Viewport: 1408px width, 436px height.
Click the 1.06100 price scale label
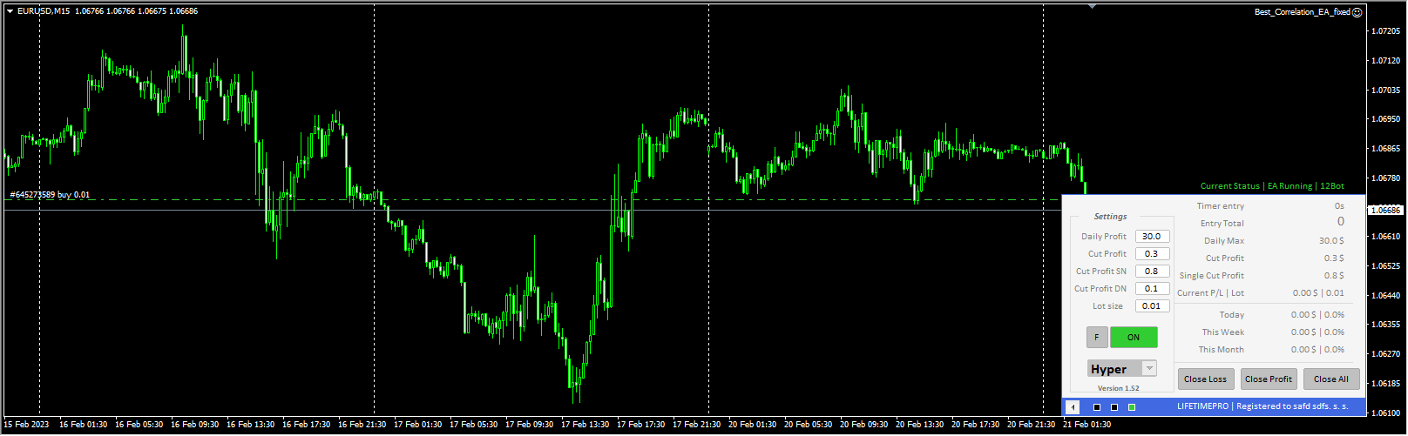point(1385,413)
